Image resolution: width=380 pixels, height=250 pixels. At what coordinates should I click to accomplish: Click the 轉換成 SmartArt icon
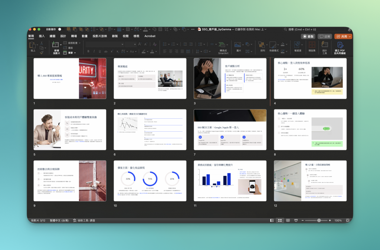coord(222,45)
